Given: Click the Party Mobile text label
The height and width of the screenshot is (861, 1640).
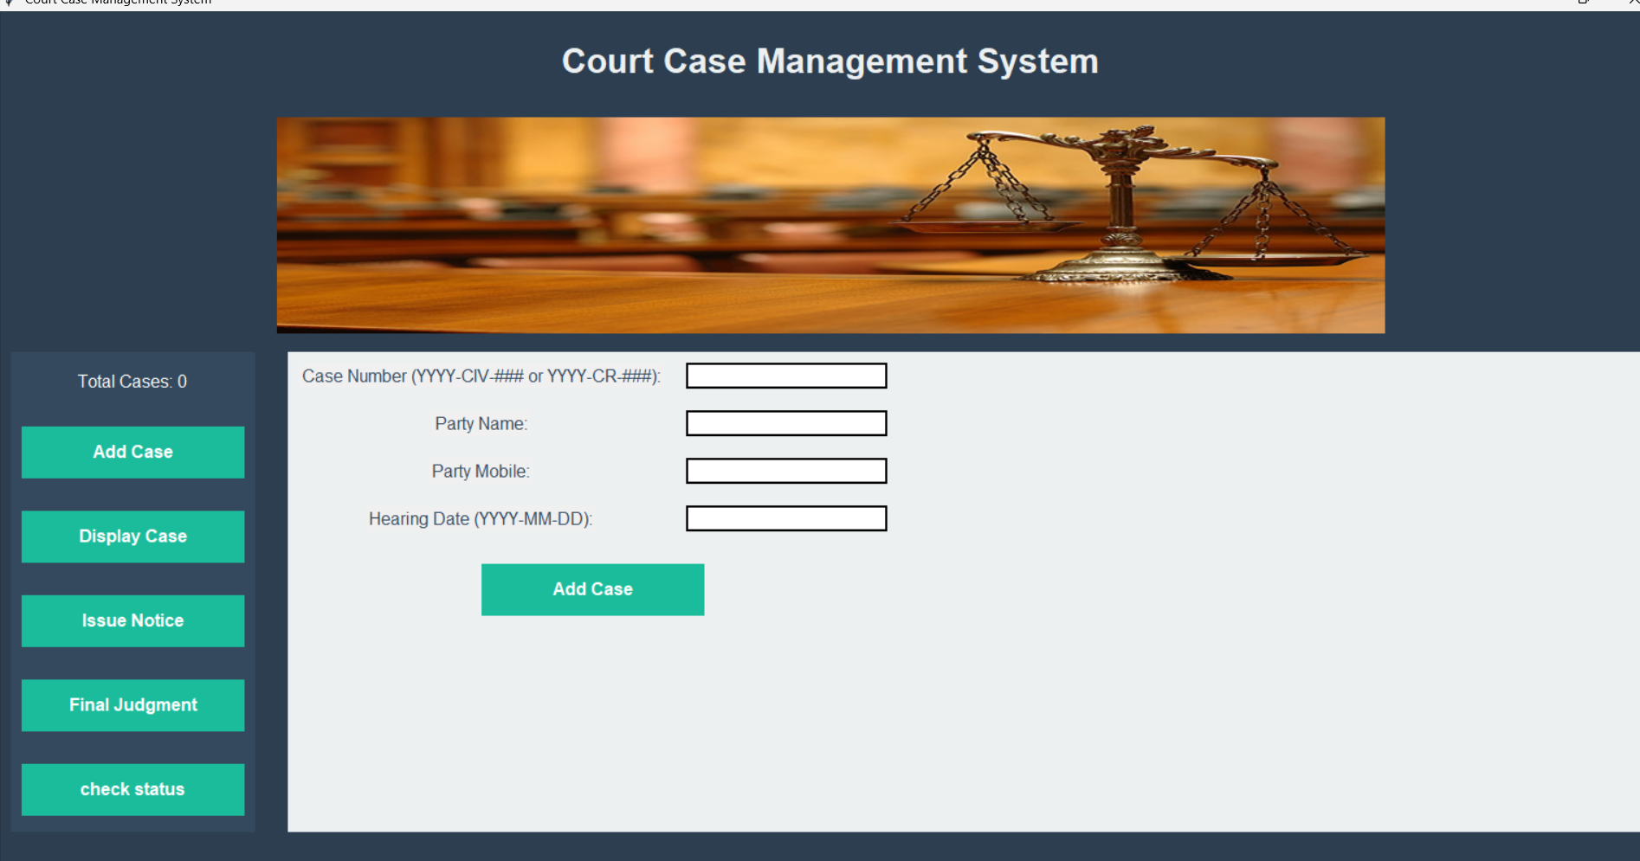Looking at the screenshot, I should 479,471.
